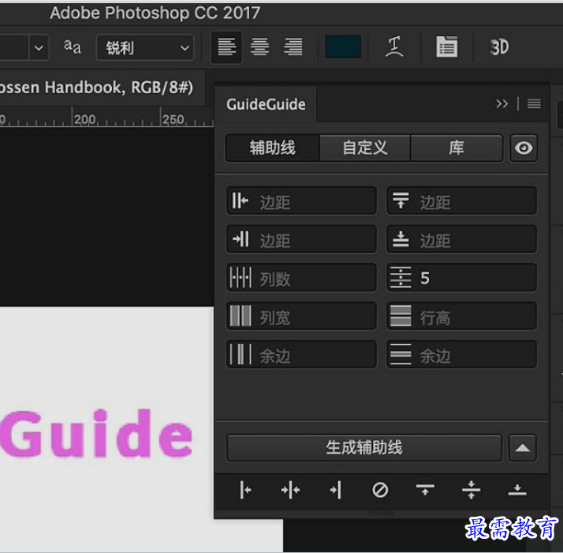Click the bottom margin icon

[x=401, y=239]
